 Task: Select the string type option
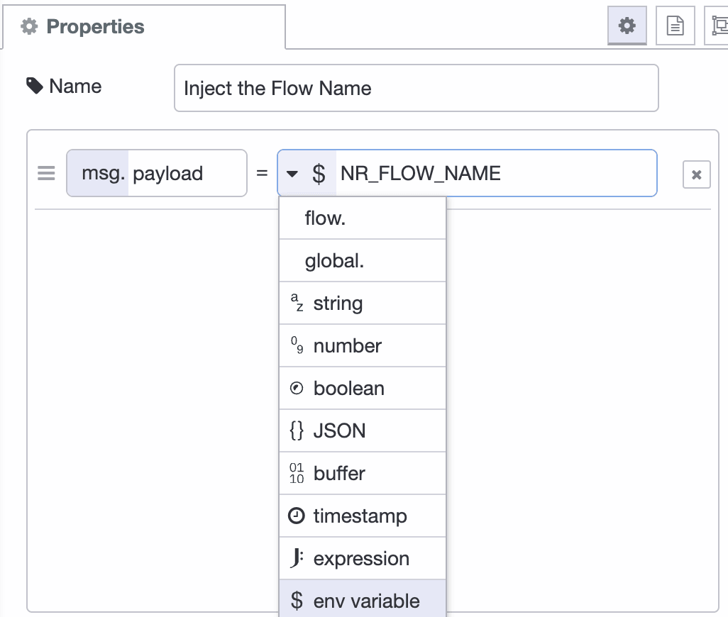click(x=362, y=303)
